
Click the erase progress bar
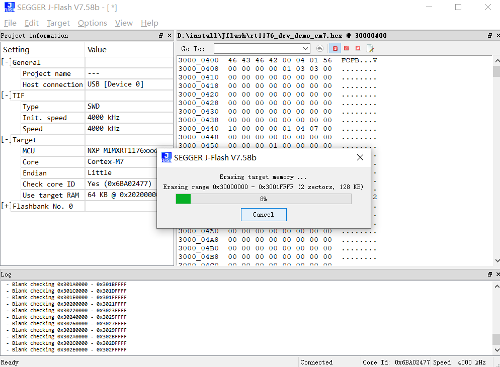click(x=263, y=199)
